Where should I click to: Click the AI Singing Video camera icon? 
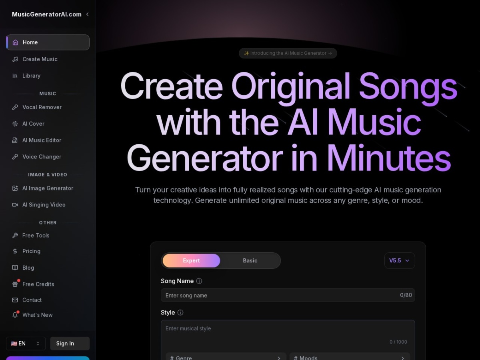point(15,205)
